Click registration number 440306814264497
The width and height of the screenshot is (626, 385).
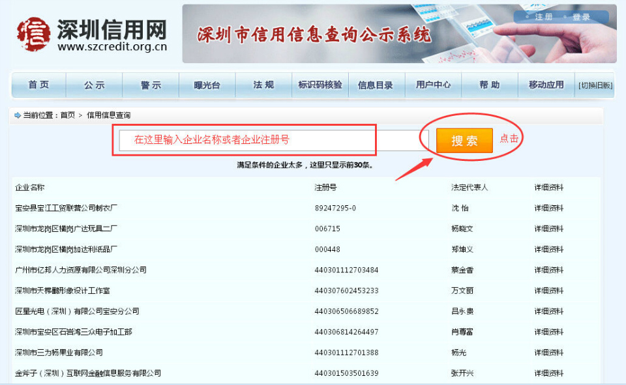[x=346, y=332]
